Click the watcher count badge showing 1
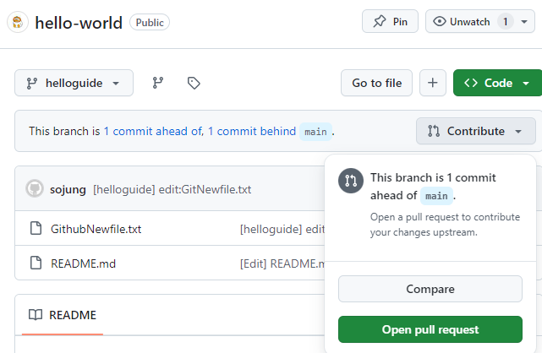The width and height of the screenshot is (542, 353). (x=505, y=21)
